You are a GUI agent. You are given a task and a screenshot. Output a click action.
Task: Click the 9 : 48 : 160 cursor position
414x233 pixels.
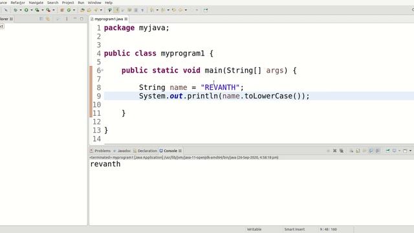point(329,229)
